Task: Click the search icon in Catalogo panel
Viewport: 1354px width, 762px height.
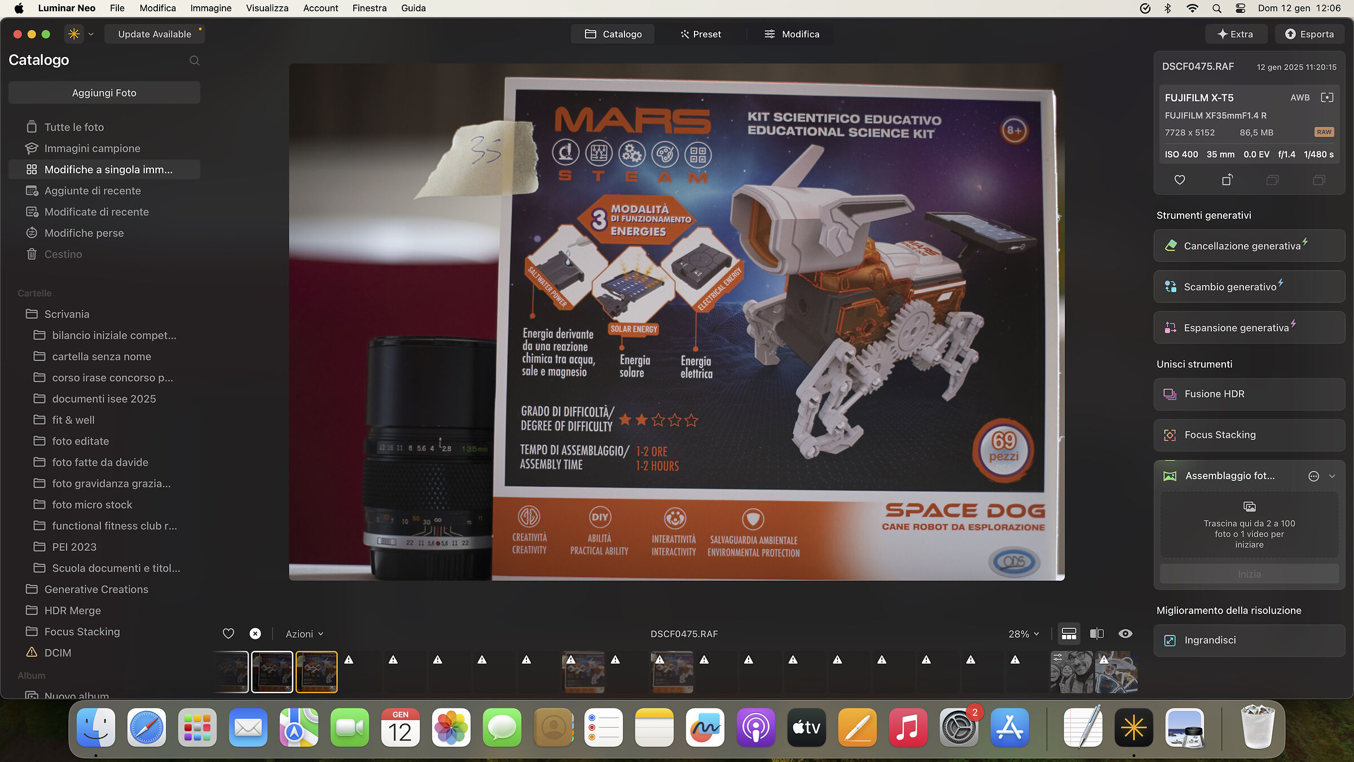Action: [x=195, y=60]
